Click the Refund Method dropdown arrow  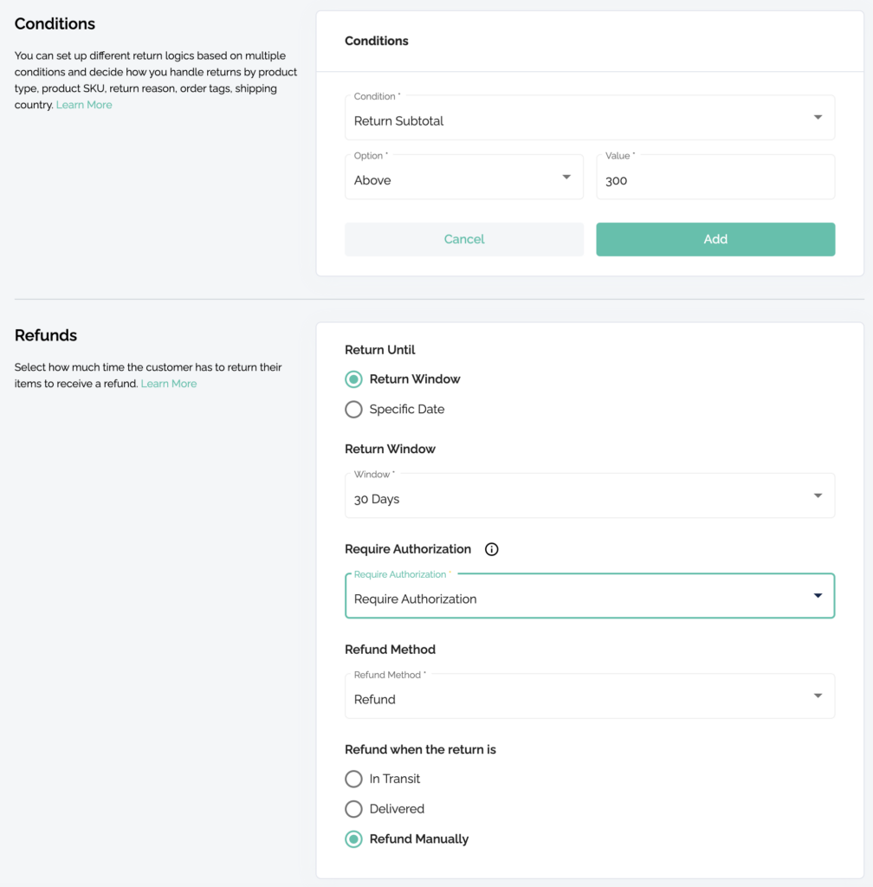pos(818,696)
